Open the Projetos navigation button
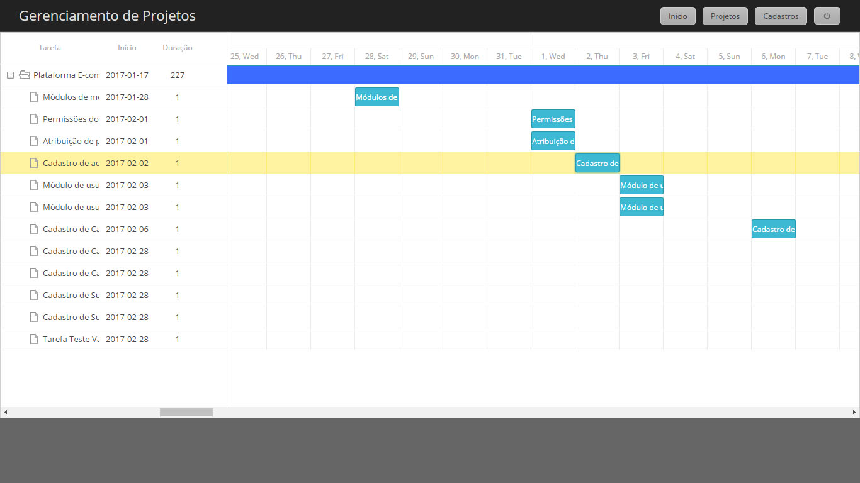Screen dimensions: 860x483 [725, 16]
